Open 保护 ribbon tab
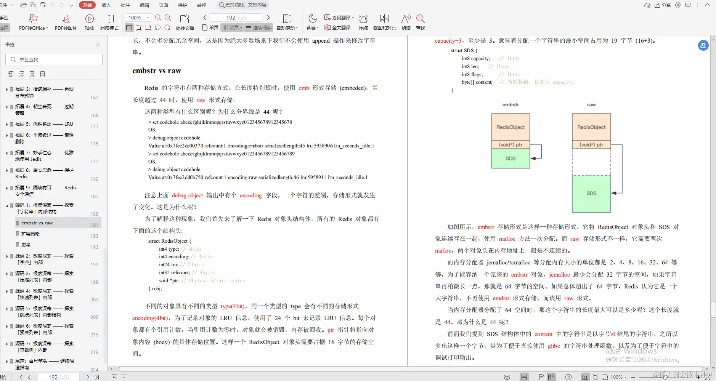 pos(183,5)
